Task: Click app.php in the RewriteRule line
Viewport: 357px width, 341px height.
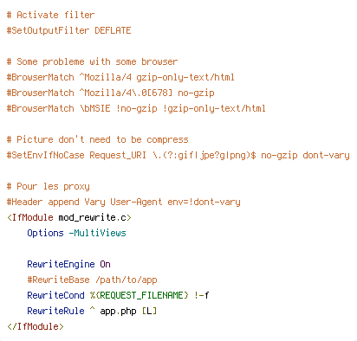Action: pyautogui.click(x=118, y=311)
